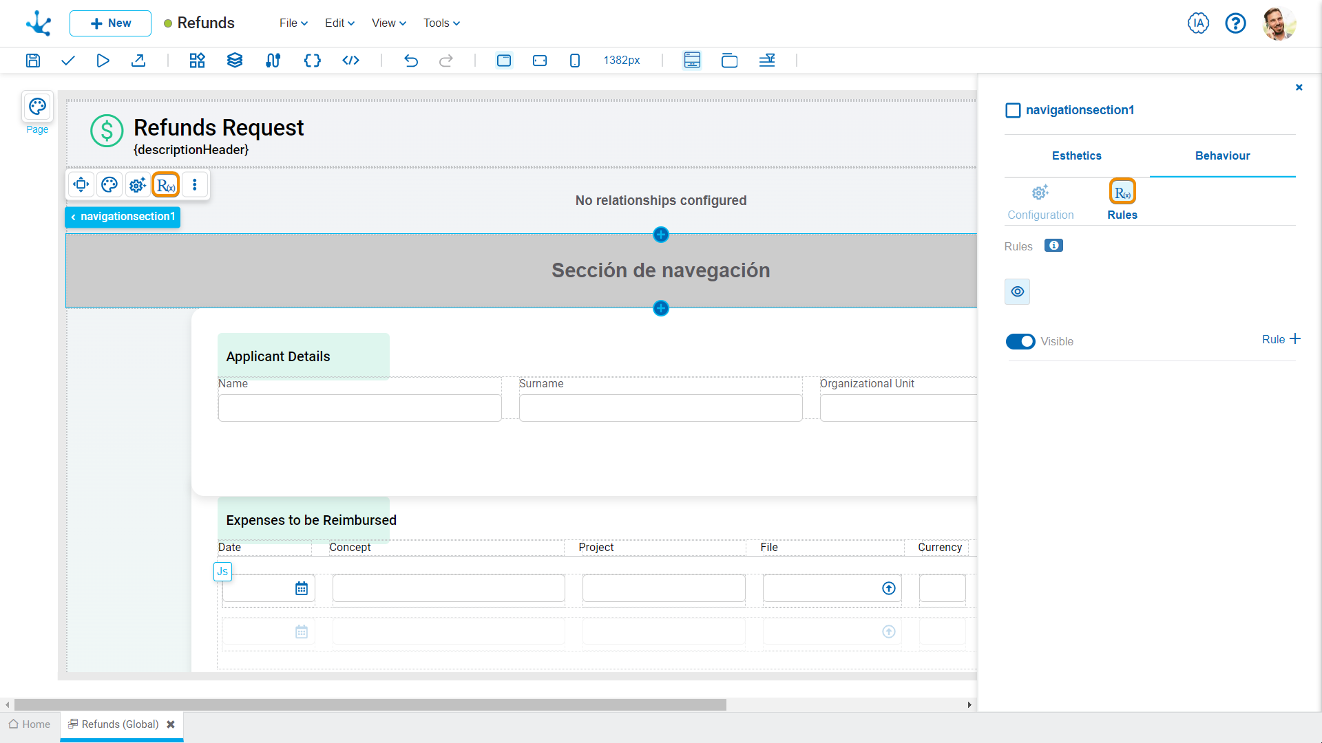This screenshot has width=1322, height=743.
Task: Switch to the Esthetics tab
Action: tap(1077, 155)
